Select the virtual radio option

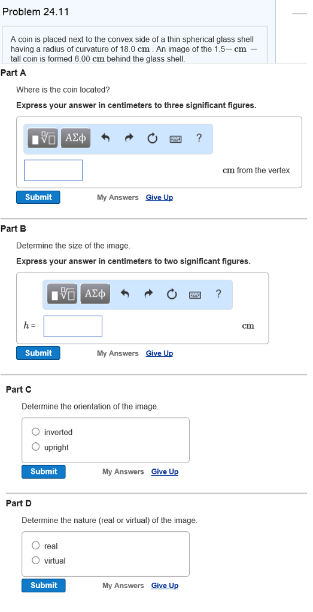(35, 561)
